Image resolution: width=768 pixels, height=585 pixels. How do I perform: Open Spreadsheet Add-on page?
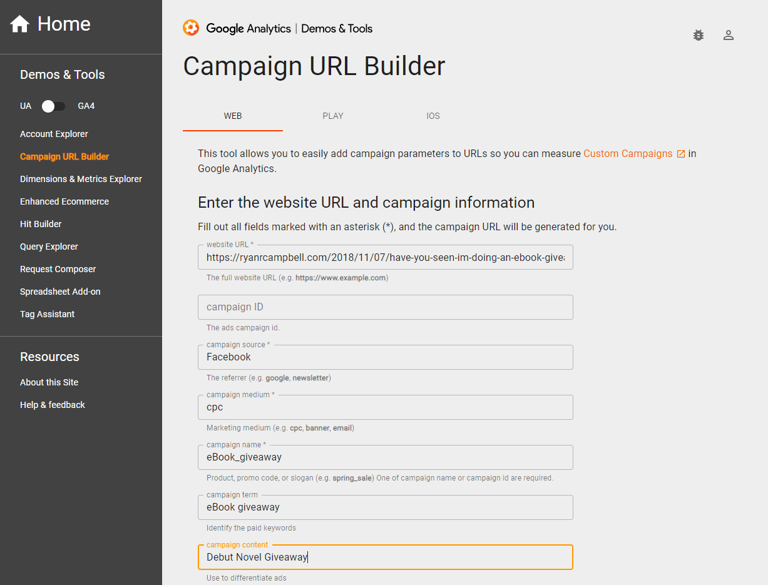[60, 292]
